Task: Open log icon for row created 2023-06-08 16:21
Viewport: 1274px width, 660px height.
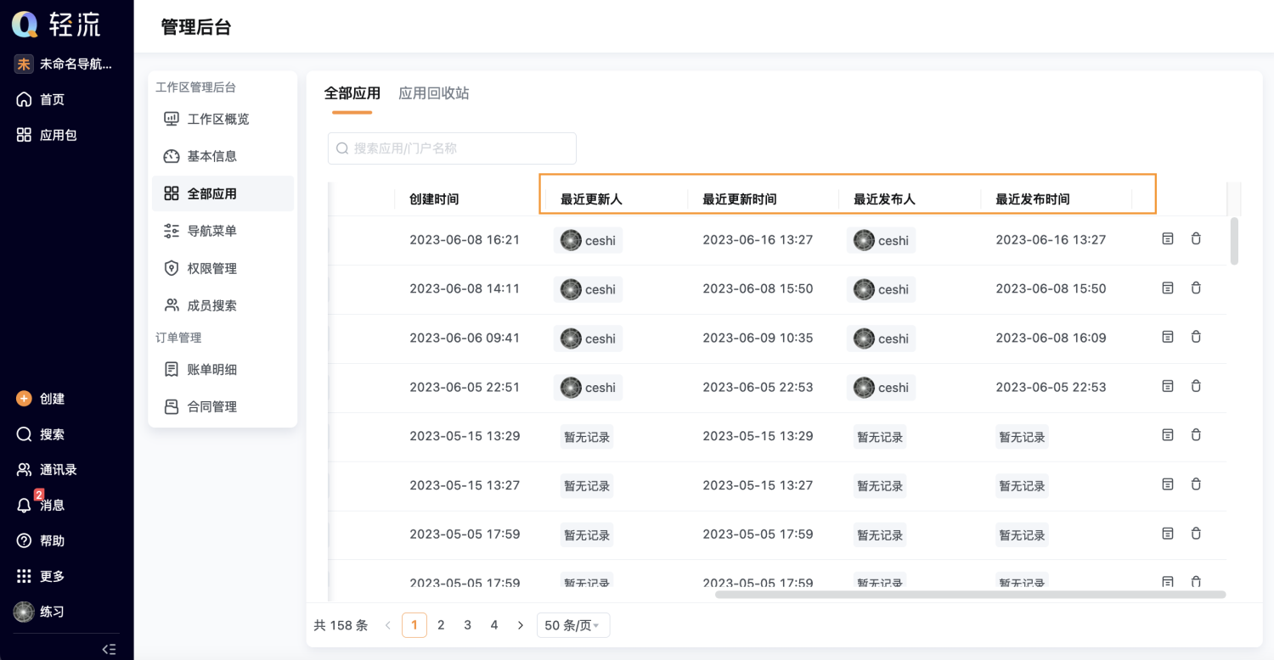Action: click(x=1168, y=239)
